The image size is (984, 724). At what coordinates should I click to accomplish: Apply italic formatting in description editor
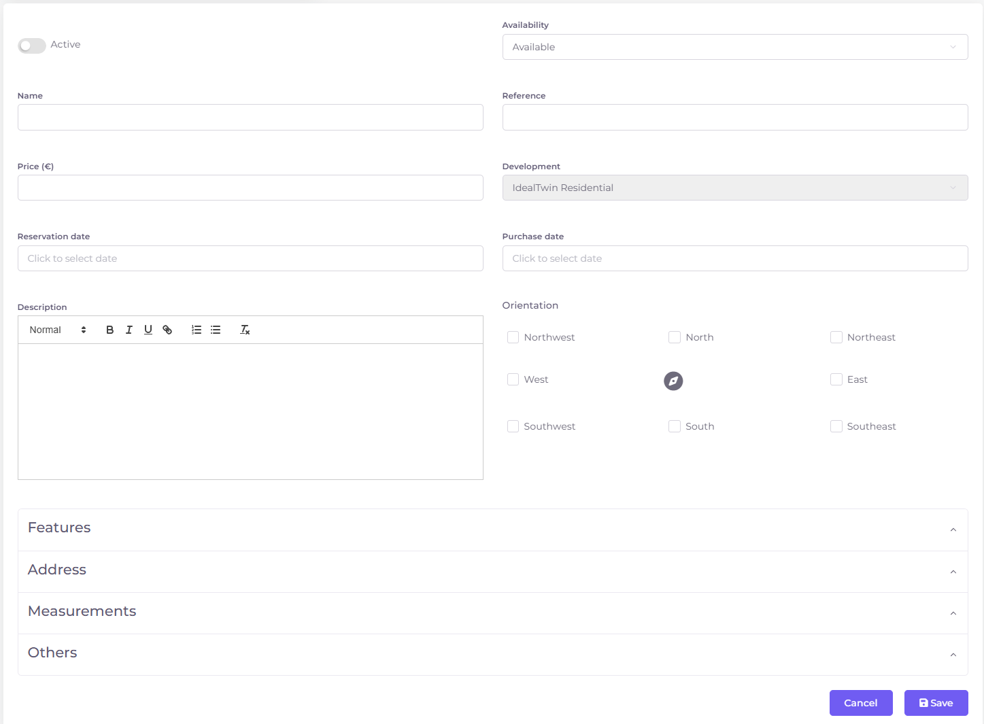129,330
